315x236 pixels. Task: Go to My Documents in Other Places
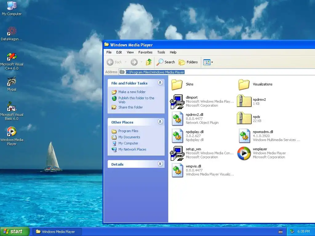(129, 137)
